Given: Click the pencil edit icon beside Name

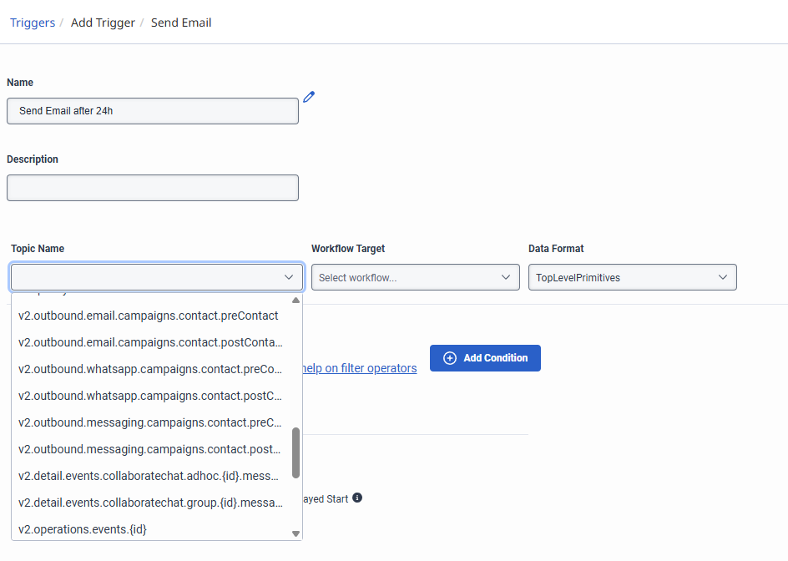Looking at the screenshot, I should tap(309, 97).
